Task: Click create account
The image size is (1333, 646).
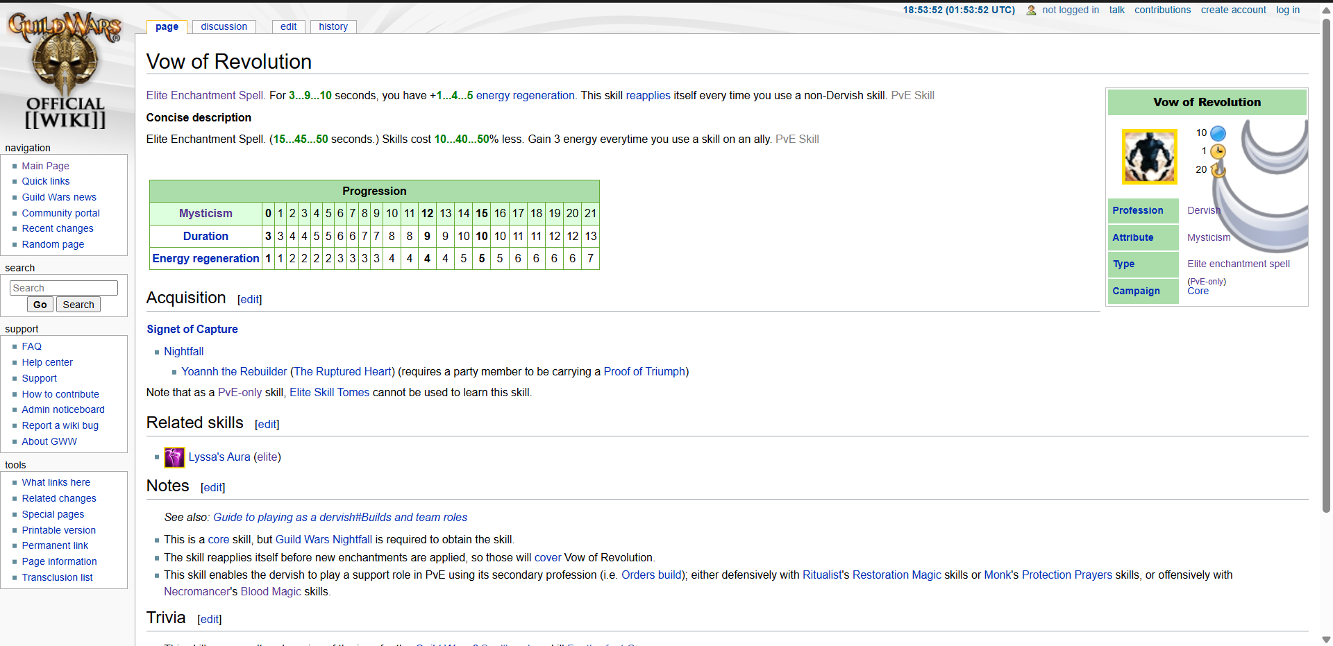Action: (x=1233, y=10)
